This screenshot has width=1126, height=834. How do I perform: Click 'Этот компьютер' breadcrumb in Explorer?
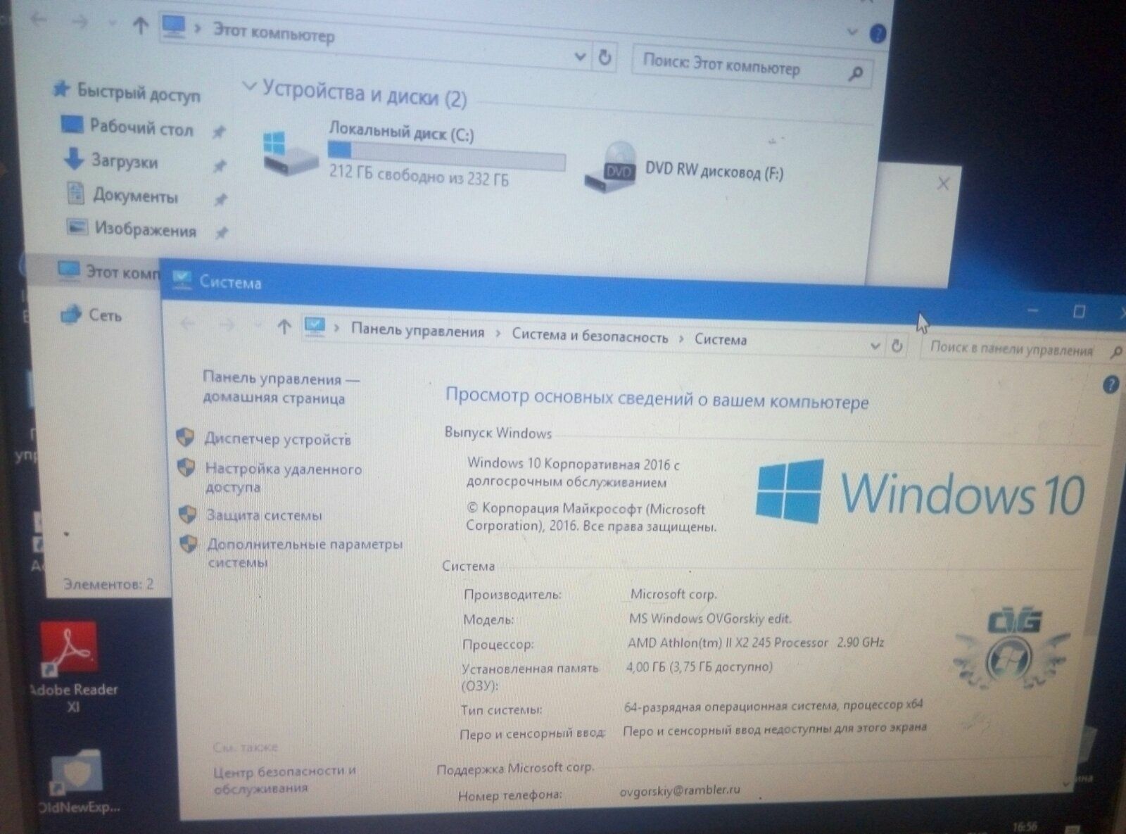click(x=273, y=33)
